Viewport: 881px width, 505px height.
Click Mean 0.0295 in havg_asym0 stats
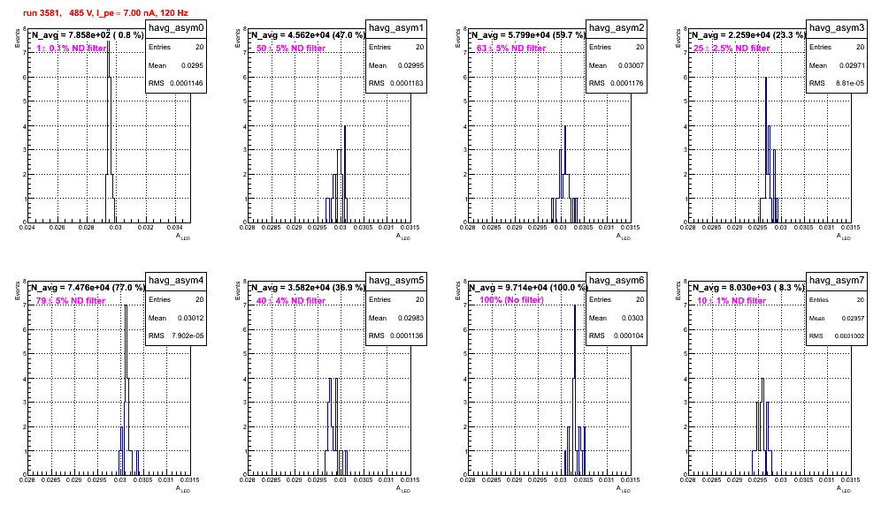[176, 65]
